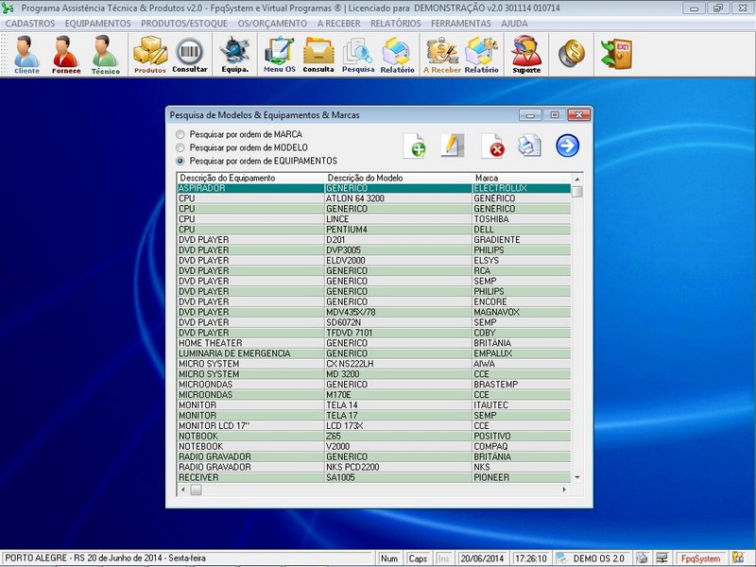Open the AJUDA menu

tap(514, 24)
